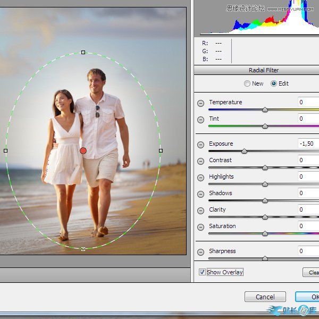Image resolution: width=319 pixels, height=319 pixels.
Task: Click the minus icon beside Shadows
Action: click(200, 194)
